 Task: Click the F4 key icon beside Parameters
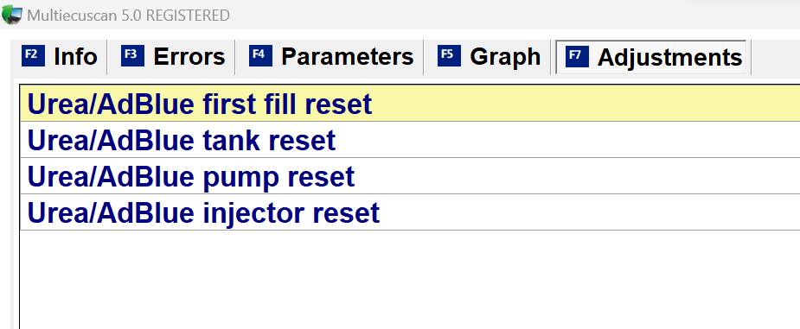click(x=260, y=55)
